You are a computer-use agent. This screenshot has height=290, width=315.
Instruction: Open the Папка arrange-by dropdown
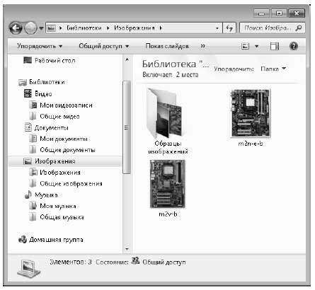(x=273, y=69)
